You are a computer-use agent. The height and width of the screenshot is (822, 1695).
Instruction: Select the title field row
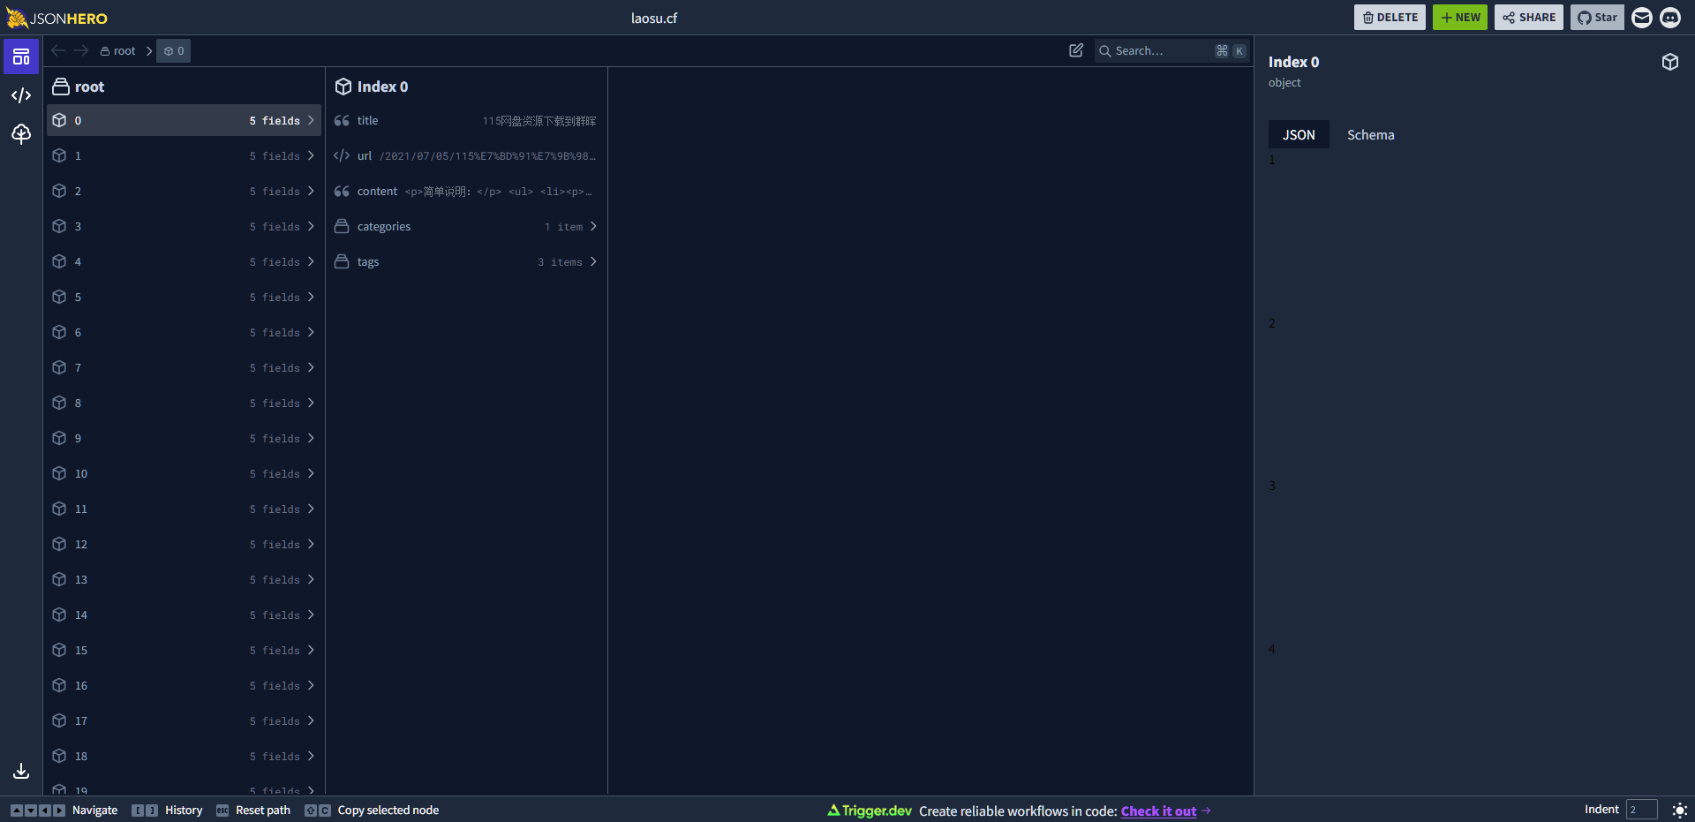point(466,121)
